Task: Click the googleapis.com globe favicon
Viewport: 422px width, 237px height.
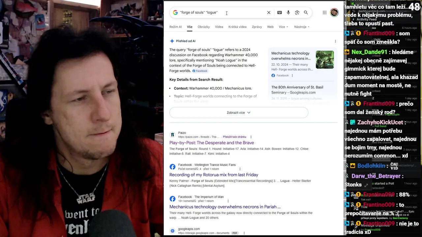Action: pyautogui.click(x=172, y=231)
